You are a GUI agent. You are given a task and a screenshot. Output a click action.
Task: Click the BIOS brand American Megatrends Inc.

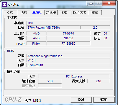pos(68,56)
